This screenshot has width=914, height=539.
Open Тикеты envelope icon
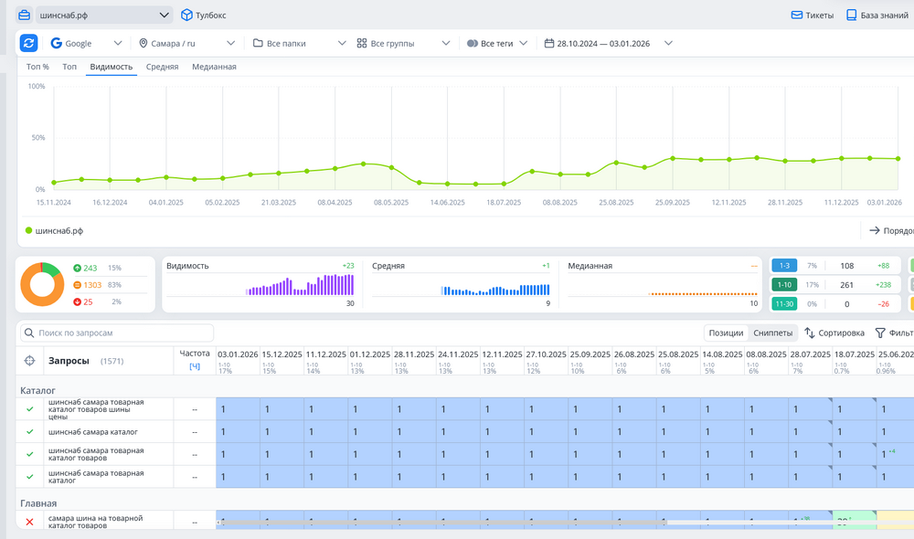click(797, 16)
